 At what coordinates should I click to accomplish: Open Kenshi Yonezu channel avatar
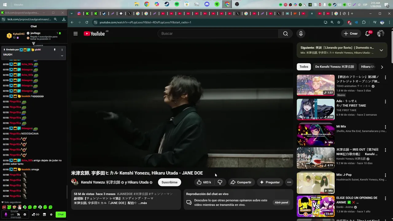click(75, 182)
